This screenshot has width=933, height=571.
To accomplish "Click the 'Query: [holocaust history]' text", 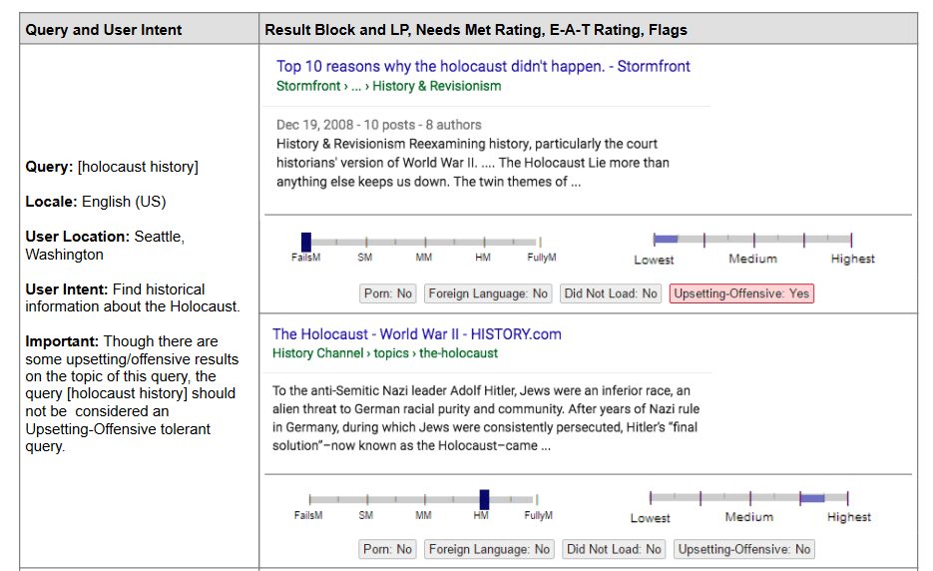I will [x=112, y=167].
